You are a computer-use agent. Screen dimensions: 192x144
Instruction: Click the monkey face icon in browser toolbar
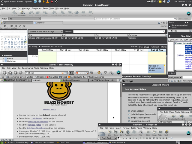[x=99, y=73]
